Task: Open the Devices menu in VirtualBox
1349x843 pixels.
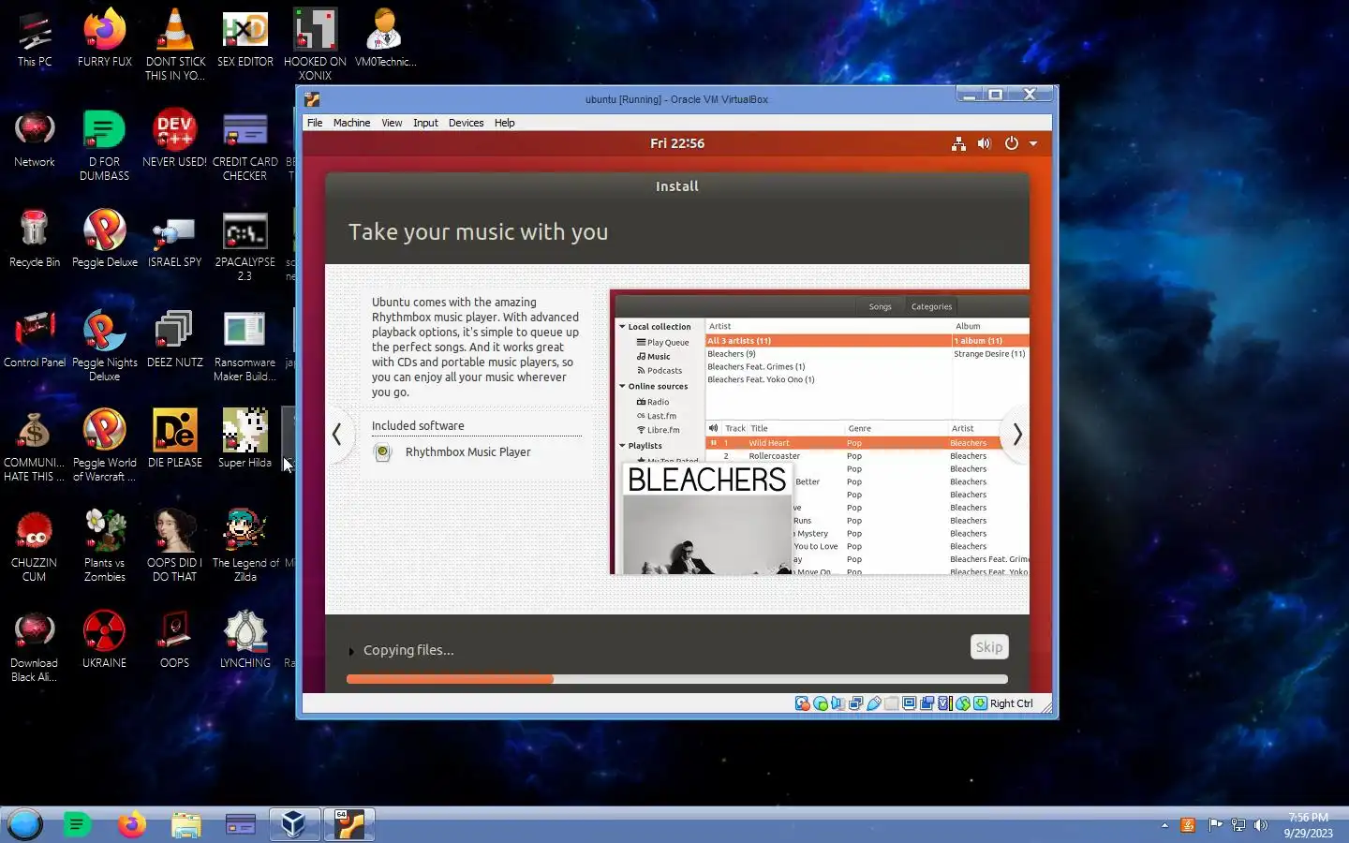Action: click(x=466, y=123)
